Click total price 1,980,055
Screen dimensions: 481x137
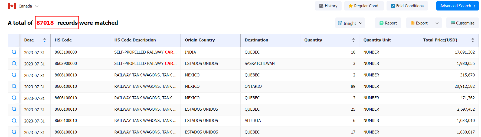click(x=466, y=64)
